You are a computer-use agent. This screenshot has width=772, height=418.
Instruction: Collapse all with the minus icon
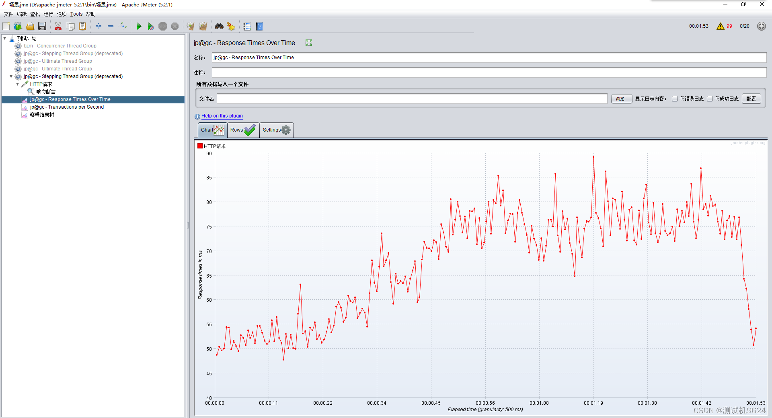(x=111, y=26)
